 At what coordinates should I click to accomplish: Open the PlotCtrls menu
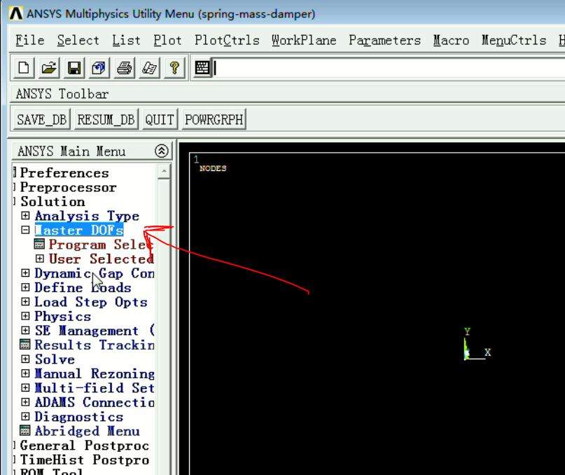pos(227,40)
